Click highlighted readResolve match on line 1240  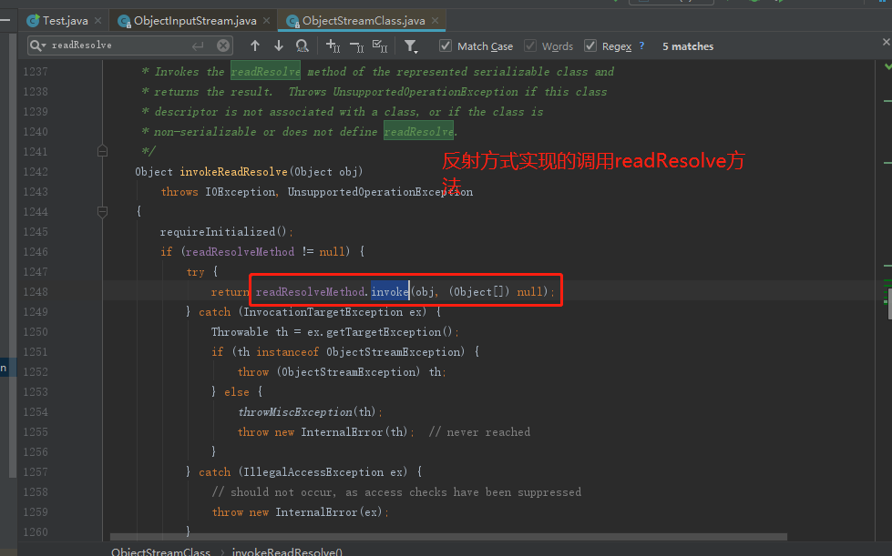click(x=419, y=132)
